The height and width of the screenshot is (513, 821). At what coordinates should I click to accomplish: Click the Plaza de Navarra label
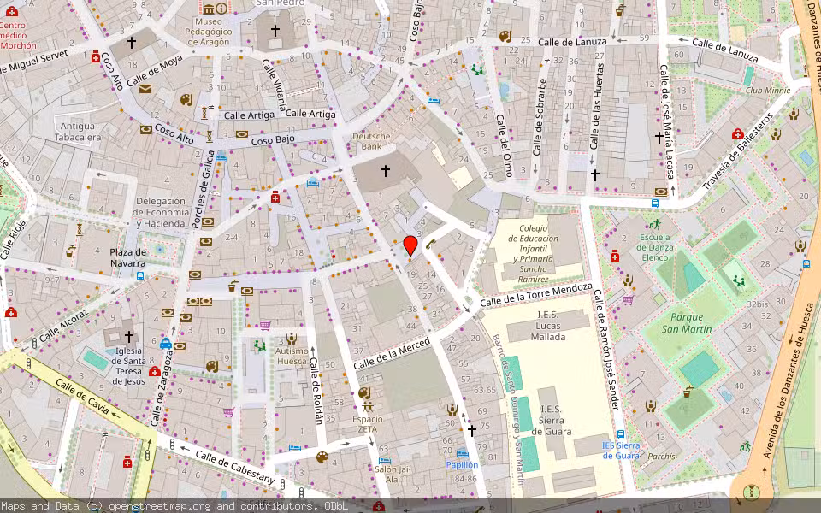127,257
